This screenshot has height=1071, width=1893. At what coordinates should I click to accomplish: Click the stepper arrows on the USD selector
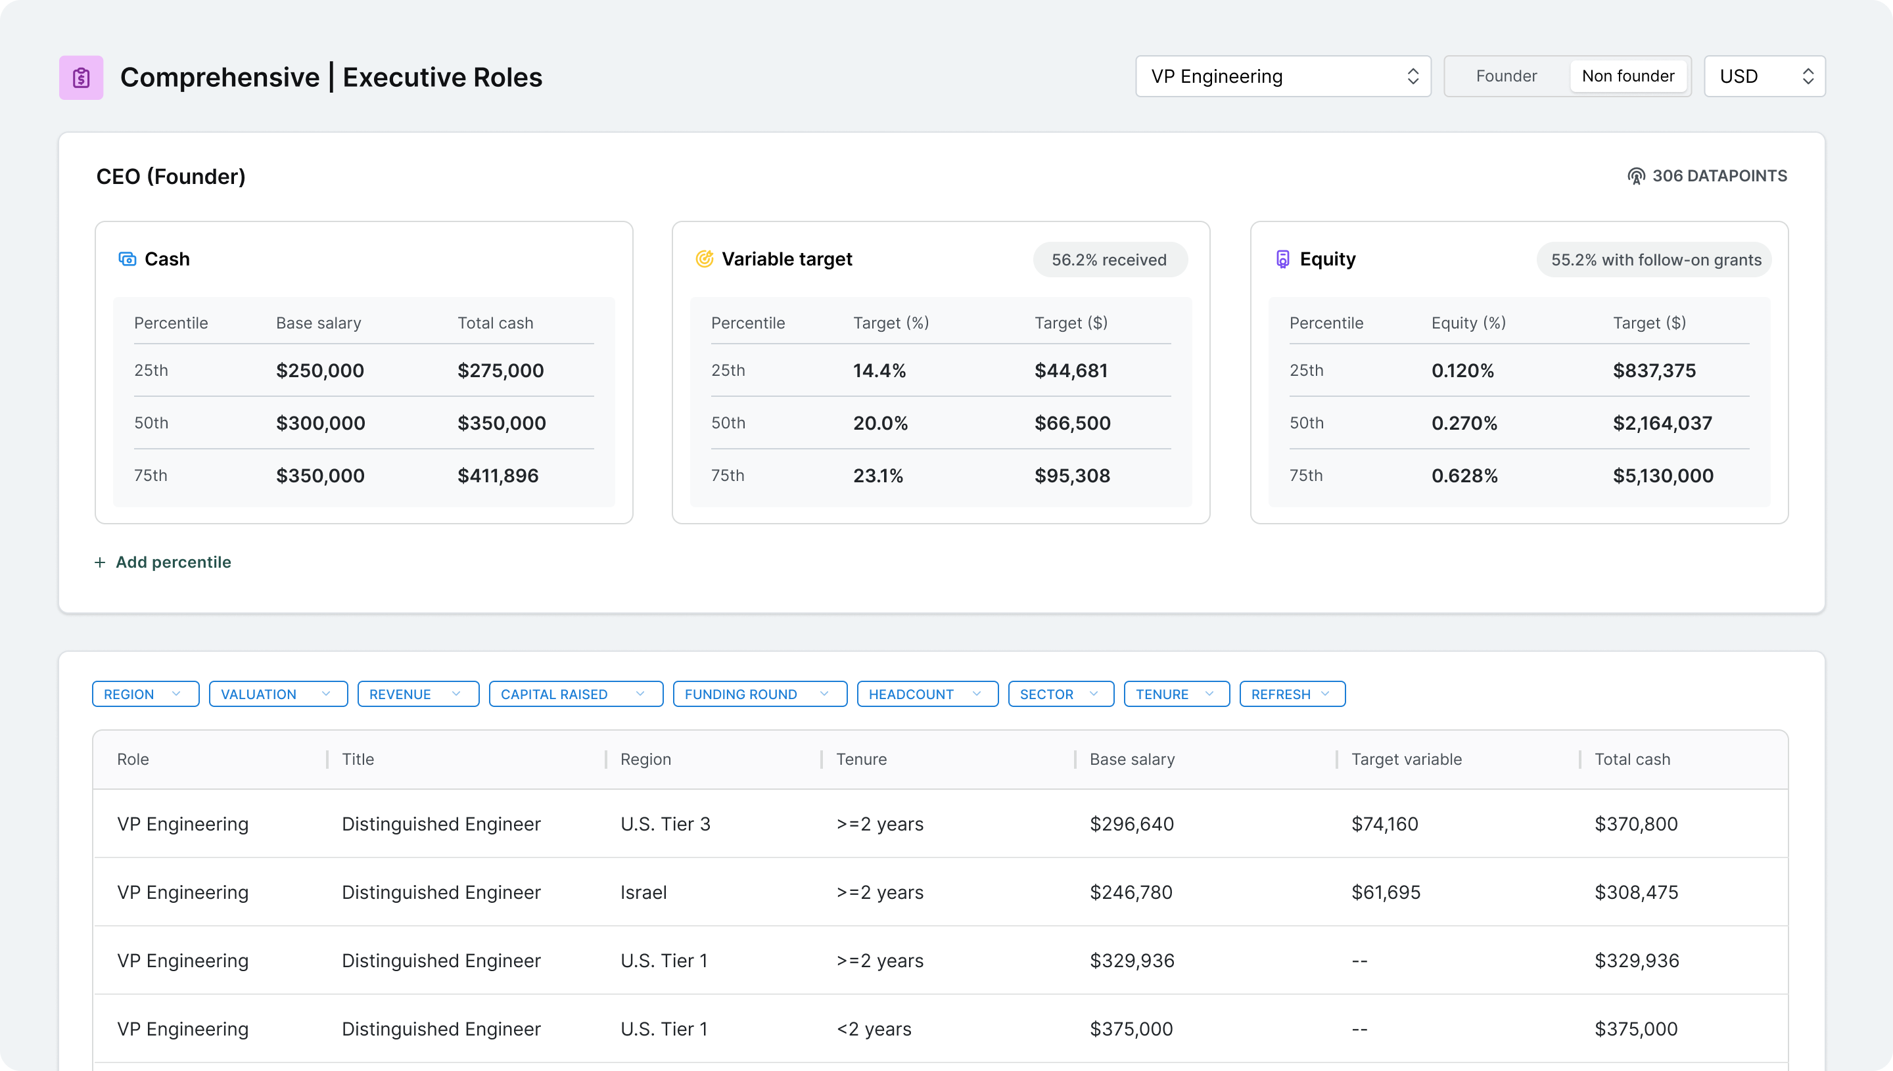click(x=1809, y=76)
